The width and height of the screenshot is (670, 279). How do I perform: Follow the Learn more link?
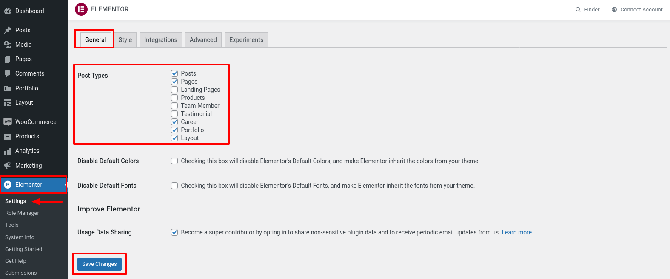(517, 232)
